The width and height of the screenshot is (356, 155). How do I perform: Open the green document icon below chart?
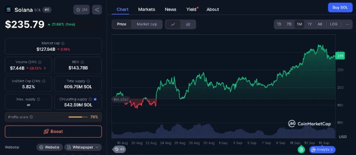pos(301,149)
